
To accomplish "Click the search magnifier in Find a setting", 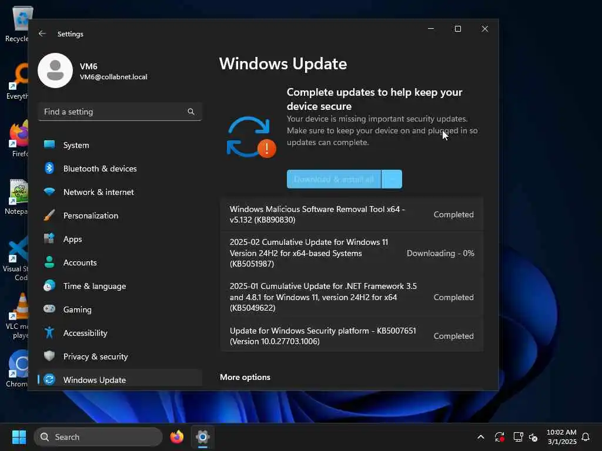I will click(191, 112).
